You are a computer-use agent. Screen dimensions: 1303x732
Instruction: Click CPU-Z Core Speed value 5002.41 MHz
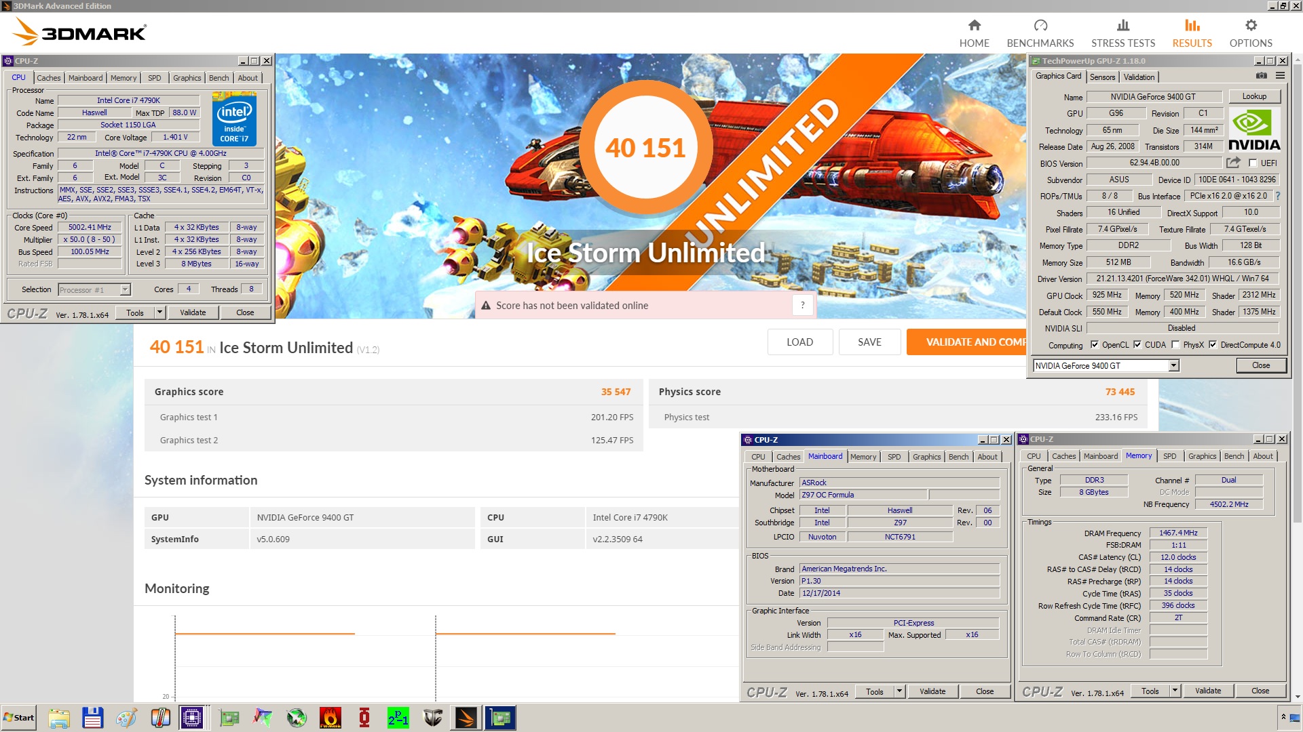pos(90,227)
